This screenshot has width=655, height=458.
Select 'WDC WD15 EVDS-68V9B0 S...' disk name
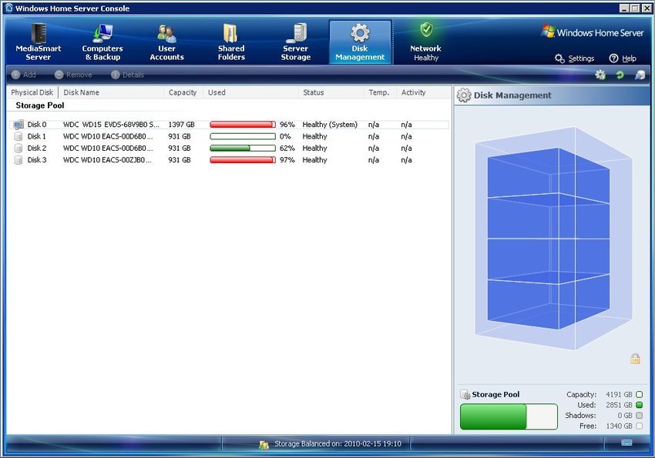pyautogui.click(x=111, y=124)
